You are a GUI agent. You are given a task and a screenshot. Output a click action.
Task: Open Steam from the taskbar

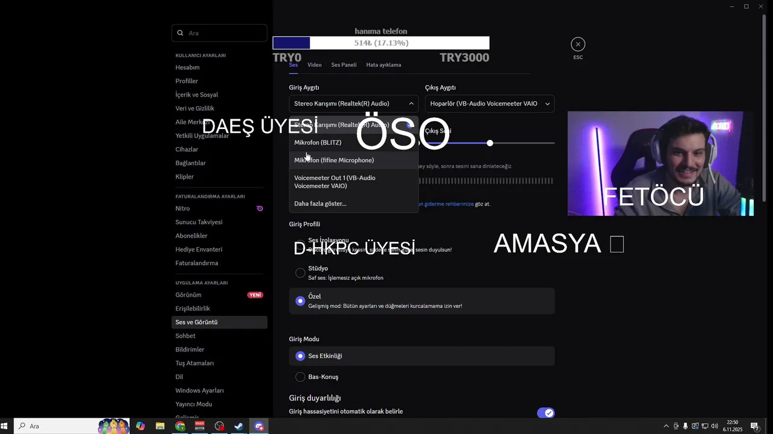[239, 426]
